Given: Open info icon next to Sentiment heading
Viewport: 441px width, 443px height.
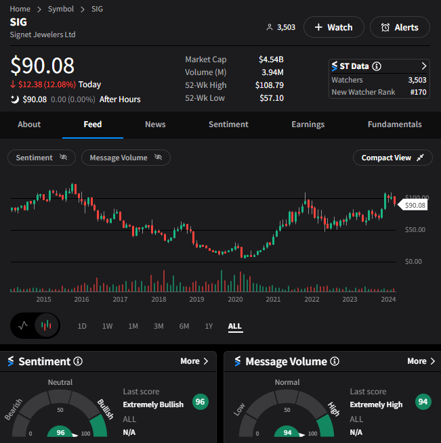Looking at the screenshot, I should tap(78, 361).
